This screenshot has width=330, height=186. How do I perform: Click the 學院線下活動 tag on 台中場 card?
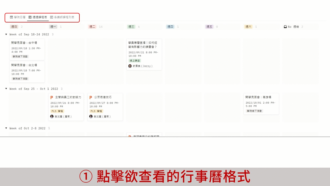pyautogui.click(x=20, y=57)
